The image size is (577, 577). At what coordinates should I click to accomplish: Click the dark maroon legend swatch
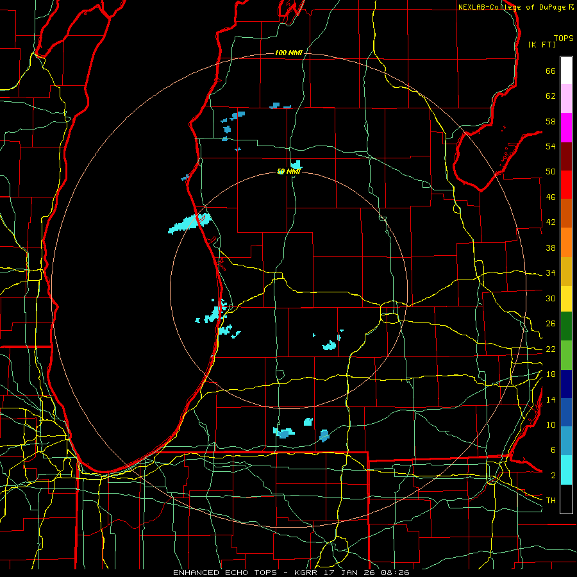point(566,156)
